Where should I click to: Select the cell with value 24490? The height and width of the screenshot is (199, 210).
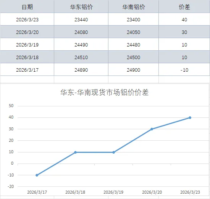[81, 45]
